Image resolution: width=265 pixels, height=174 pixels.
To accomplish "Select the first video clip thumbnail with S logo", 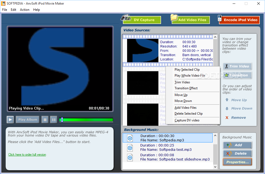I will [x=143, y=50].
